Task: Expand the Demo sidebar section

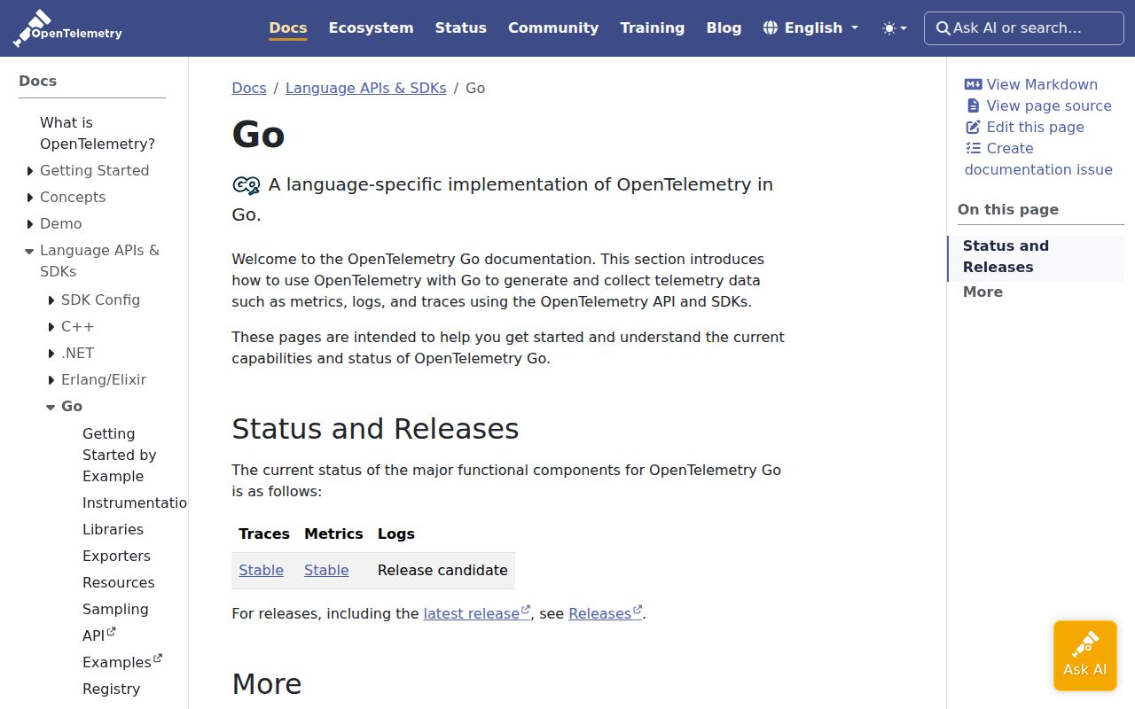Action: (x=30, y=224)
